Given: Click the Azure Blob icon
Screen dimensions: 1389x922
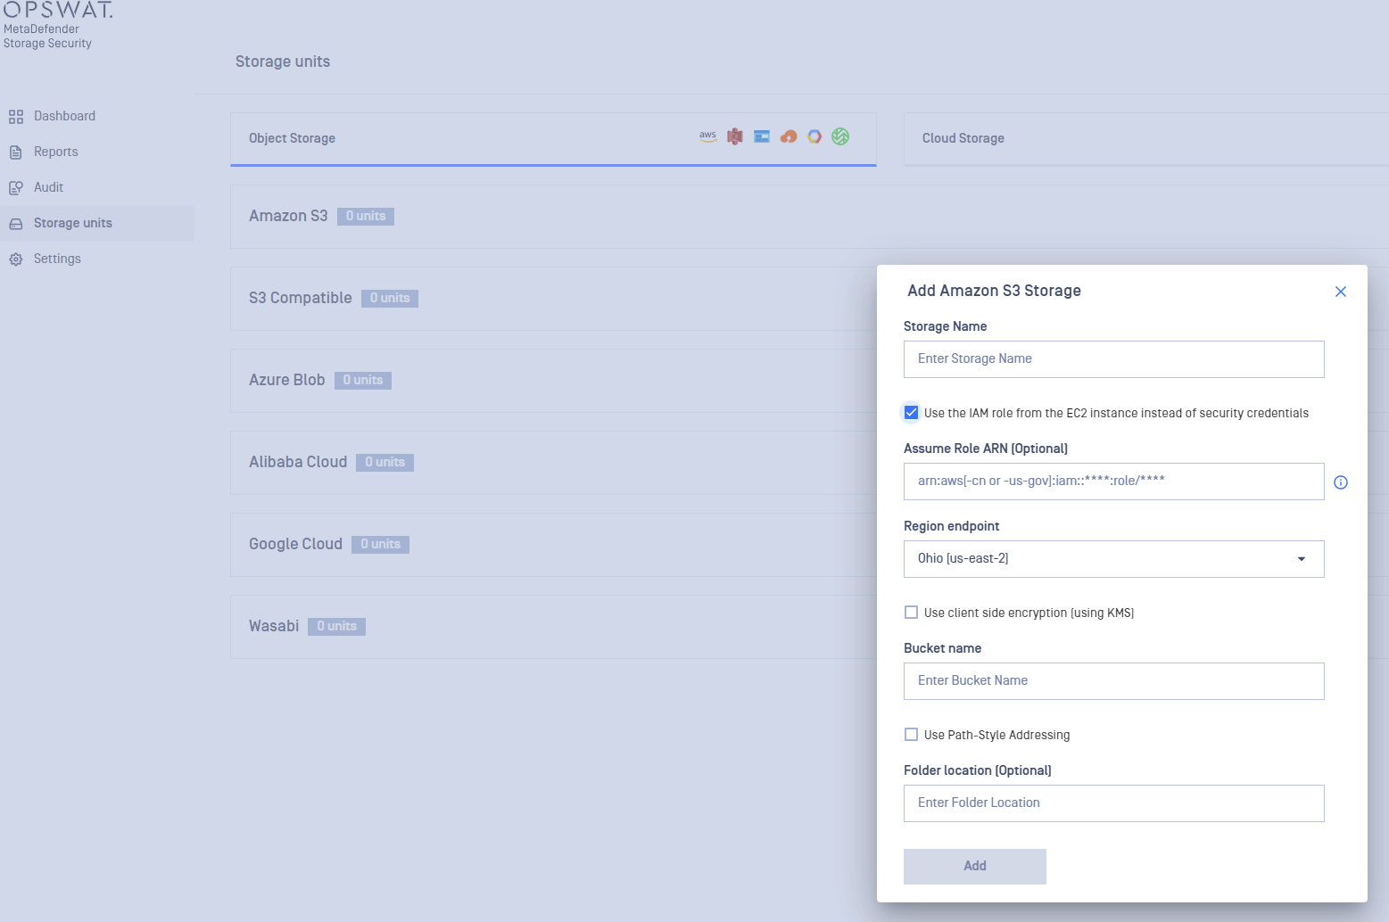Looking at the screenshot, I should [762, 136].
